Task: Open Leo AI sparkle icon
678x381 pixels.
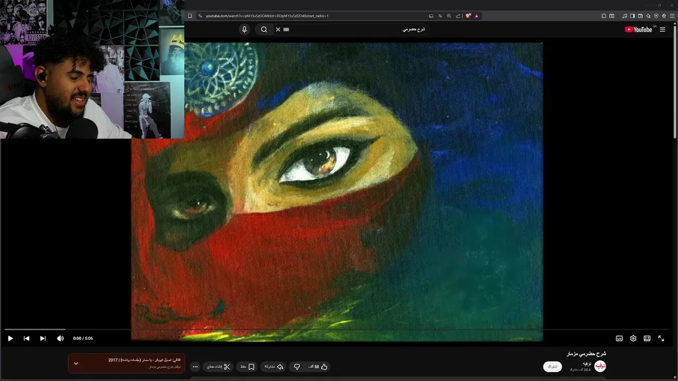Action: [x=648, y=16]
